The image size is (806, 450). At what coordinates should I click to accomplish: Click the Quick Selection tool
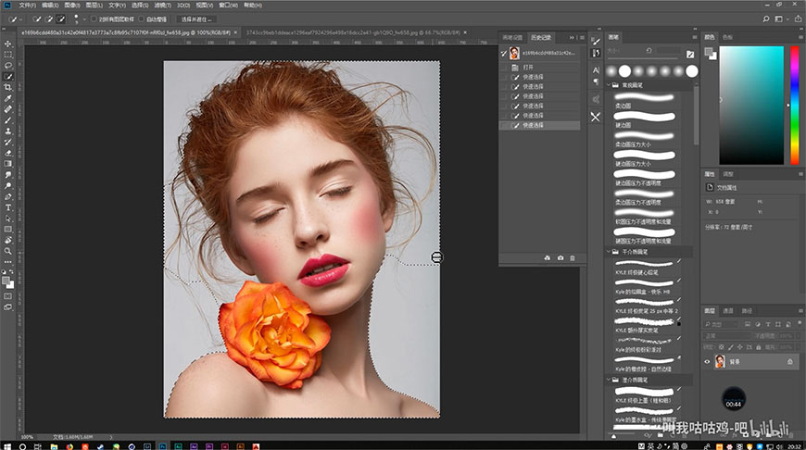(7, 76)
